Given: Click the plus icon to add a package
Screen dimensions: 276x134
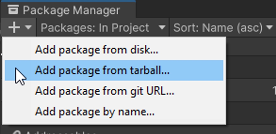Looking at the screenshot, I should (x=14, y=28).
